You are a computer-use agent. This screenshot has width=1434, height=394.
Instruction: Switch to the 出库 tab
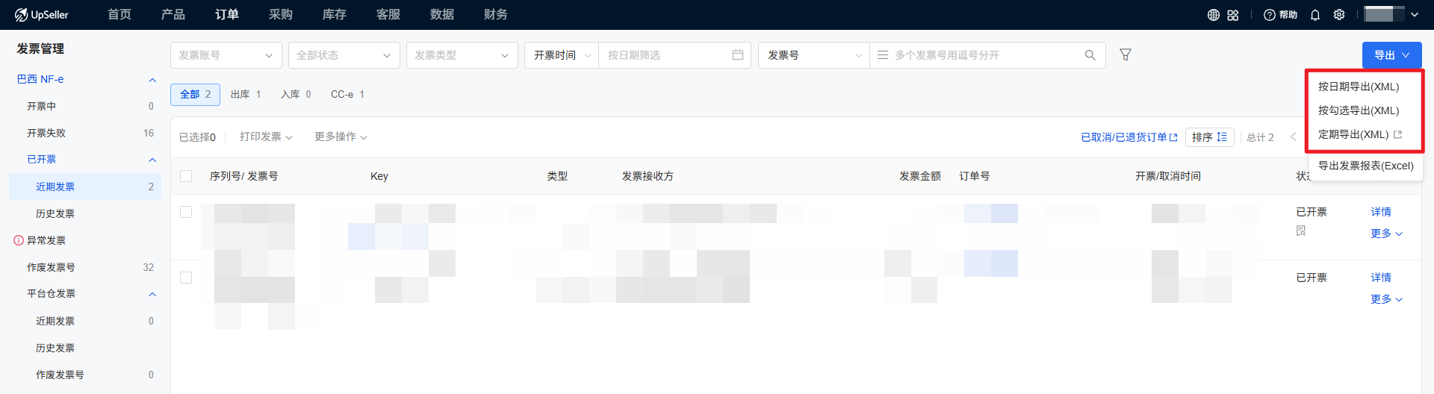pos(245,94)
